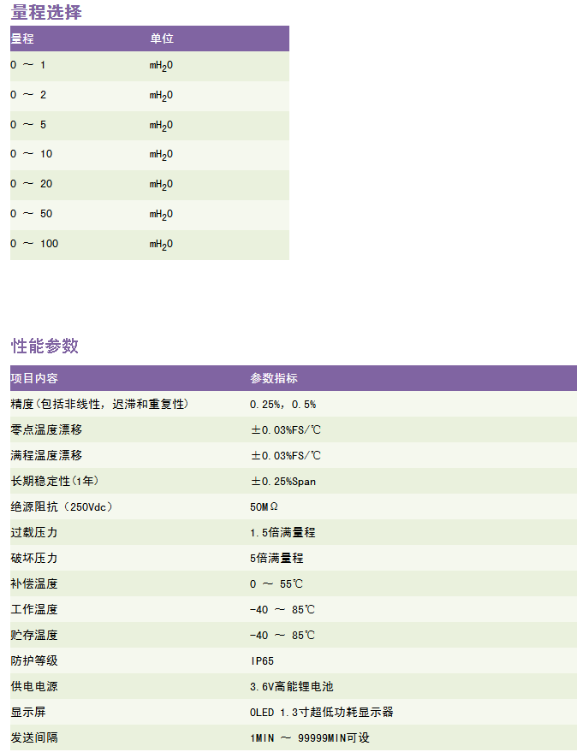Select the 单位 column header

click(x=162, y=38)
